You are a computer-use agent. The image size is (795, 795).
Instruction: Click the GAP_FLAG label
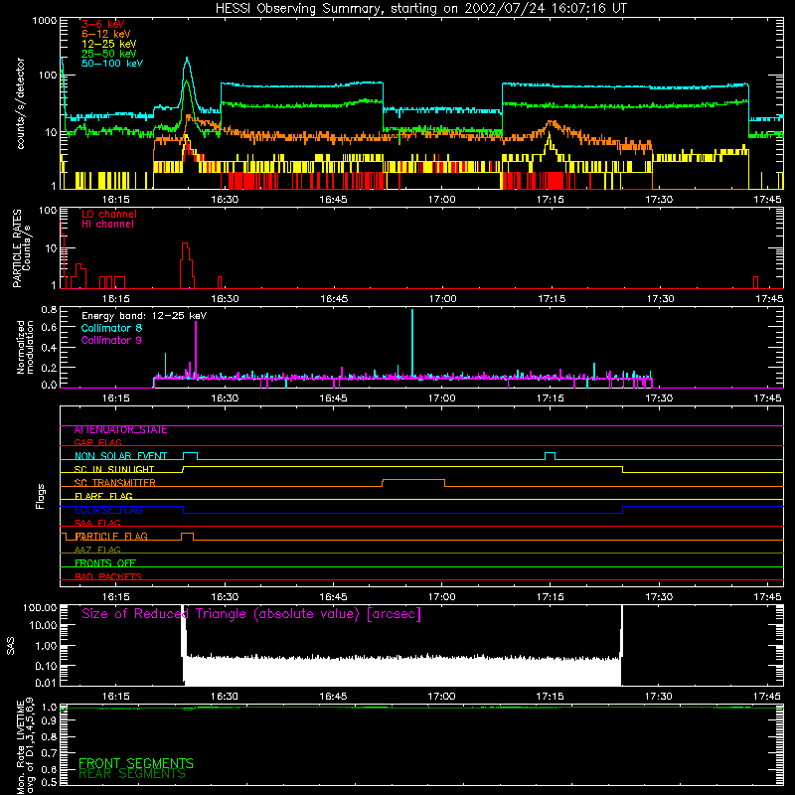pos(97,442)
